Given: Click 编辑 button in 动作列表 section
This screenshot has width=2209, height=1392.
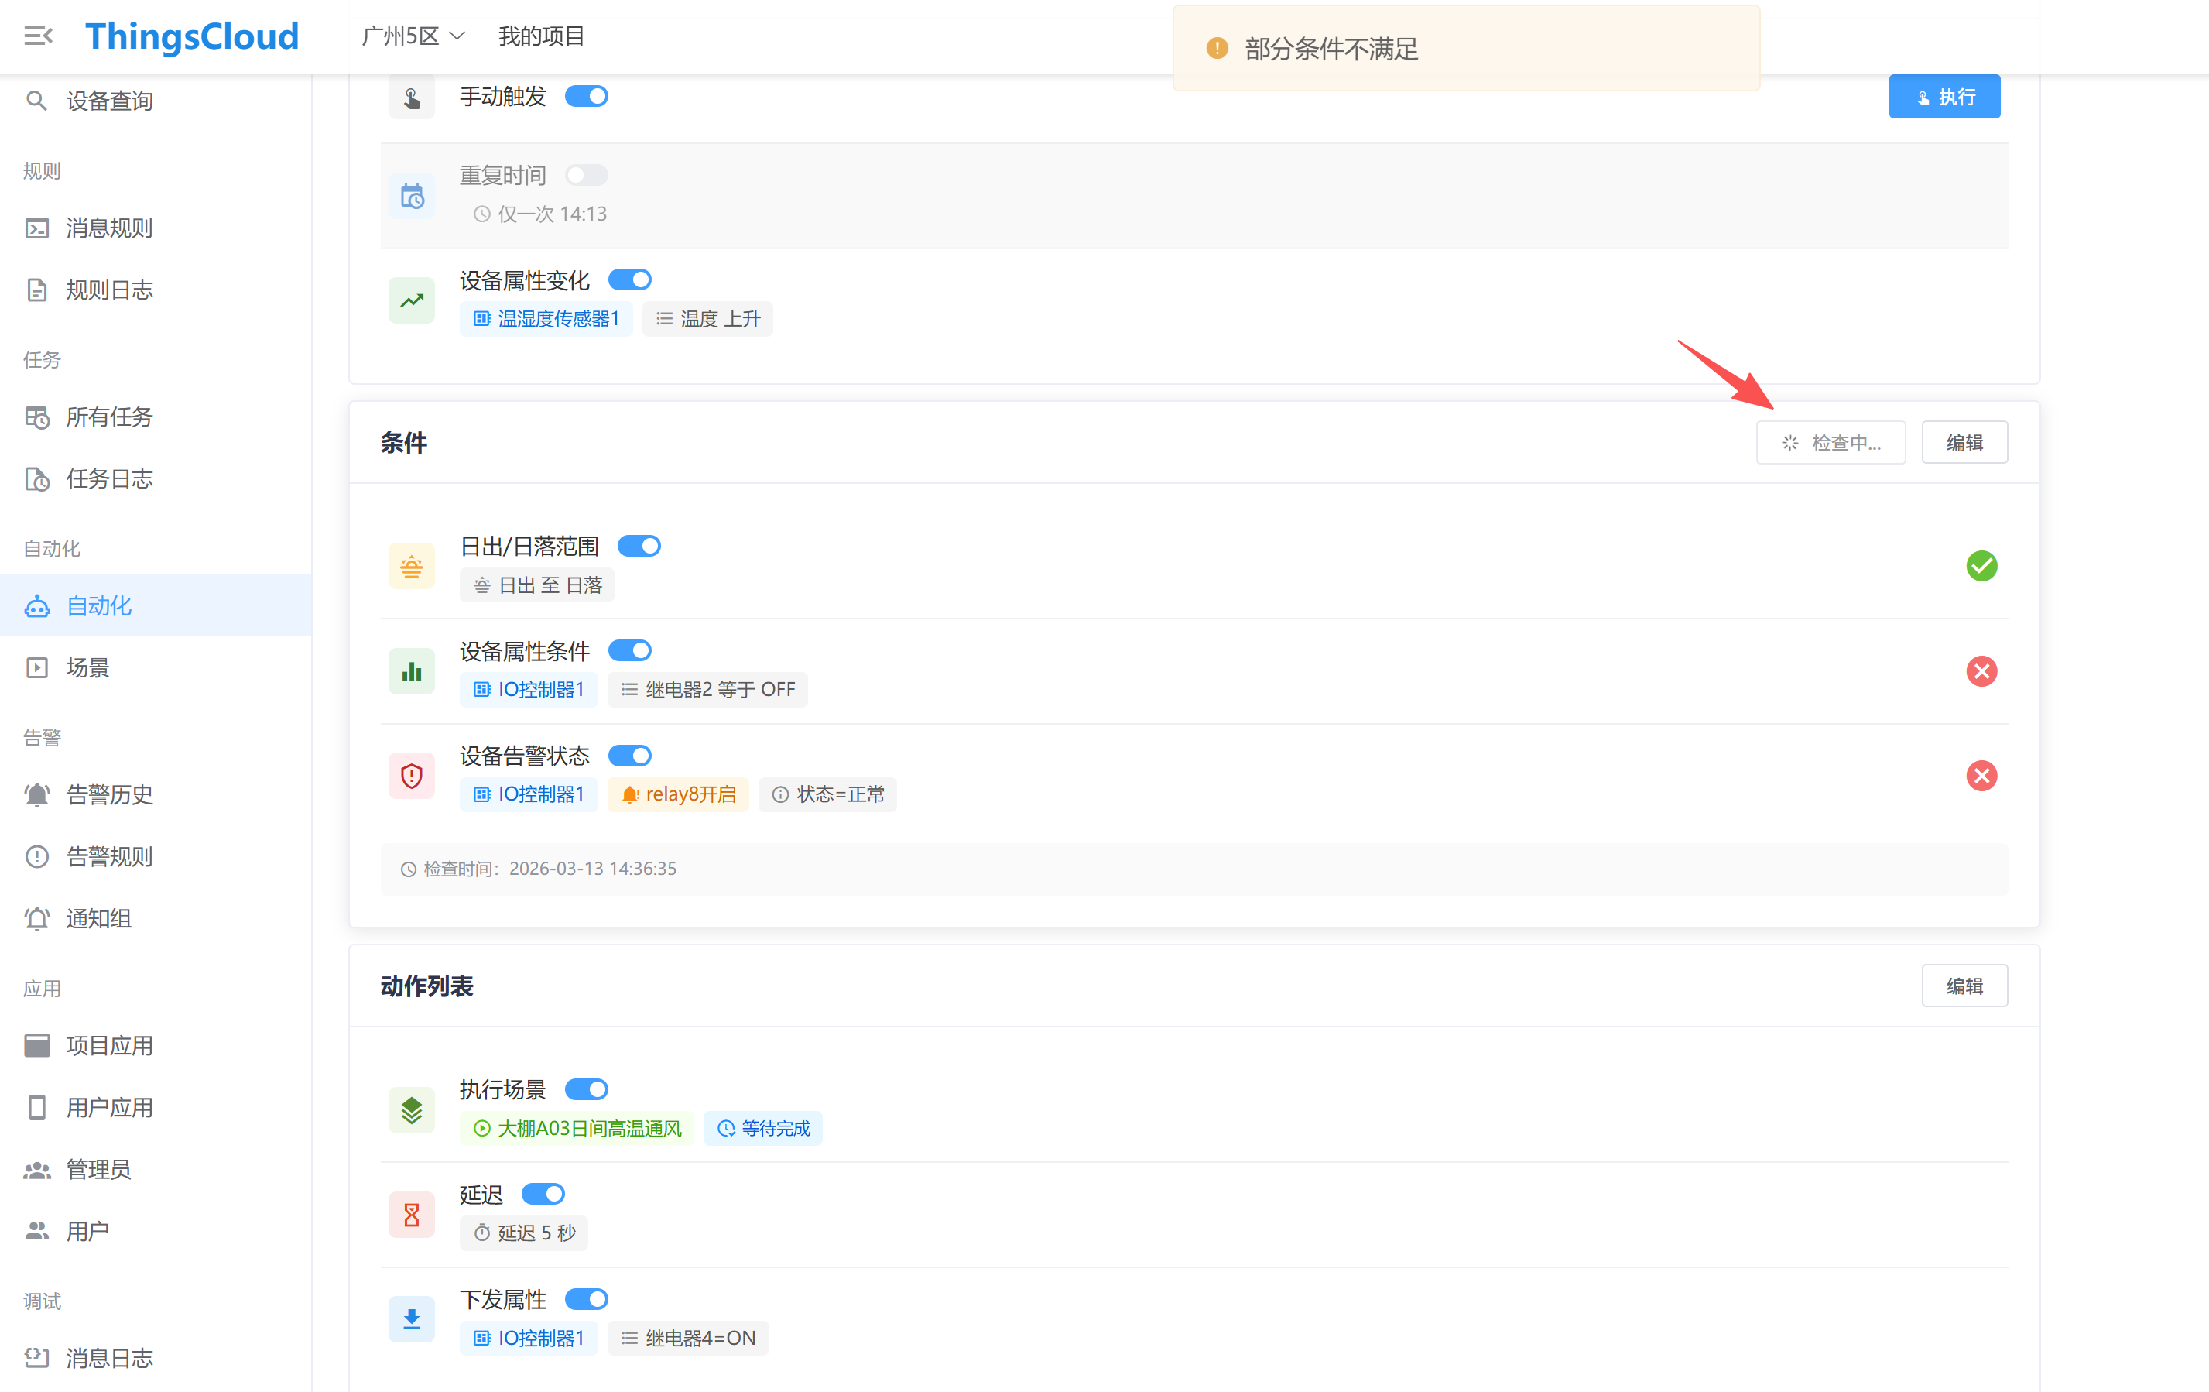Looking at the screenshot, I should coord(1964,986).
